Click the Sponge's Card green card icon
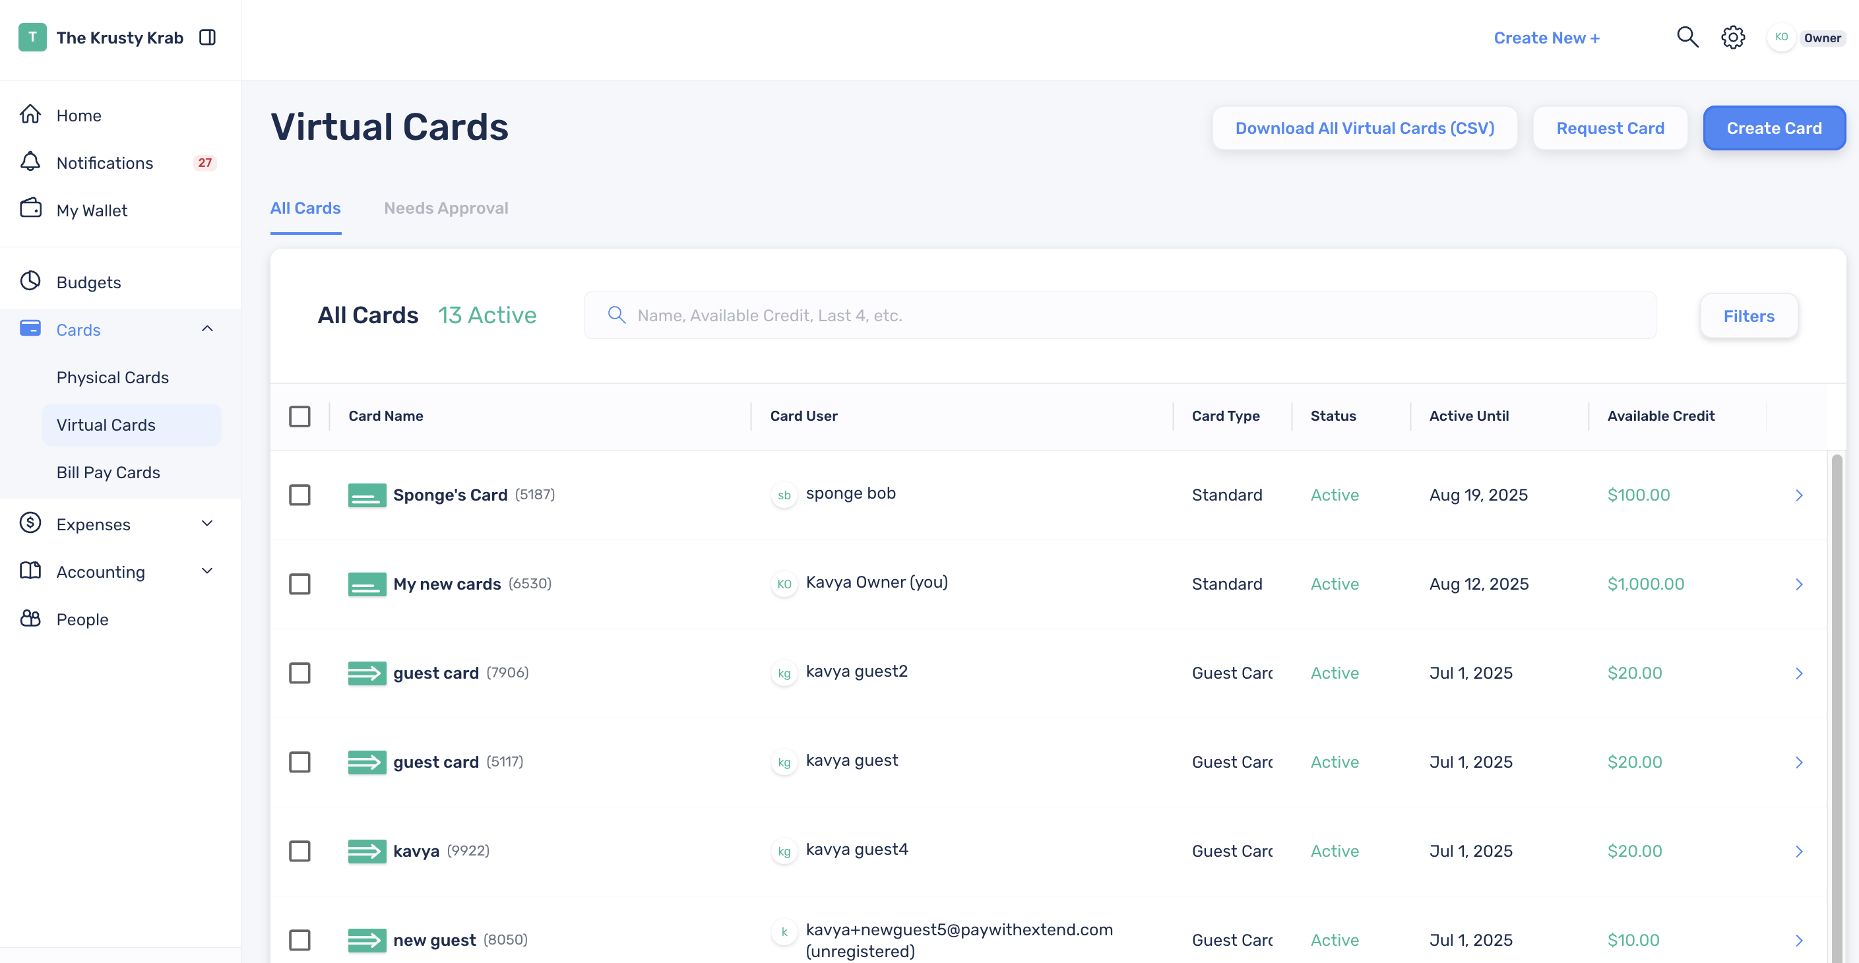 tap(367, 495)
